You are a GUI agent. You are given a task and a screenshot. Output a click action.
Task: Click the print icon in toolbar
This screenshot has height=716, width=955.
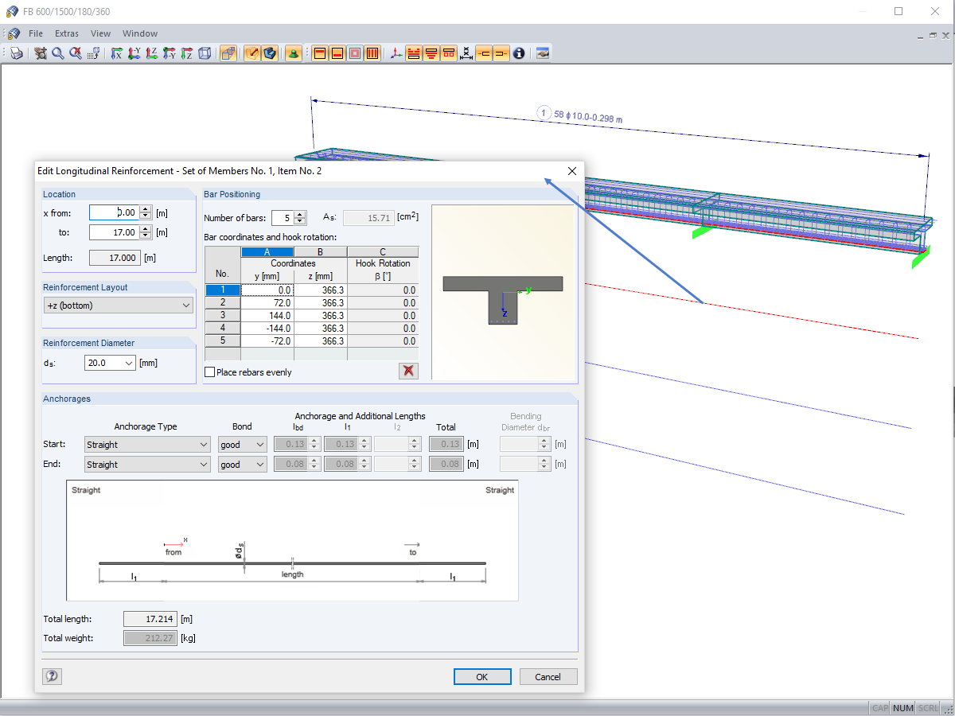[16, 53]
